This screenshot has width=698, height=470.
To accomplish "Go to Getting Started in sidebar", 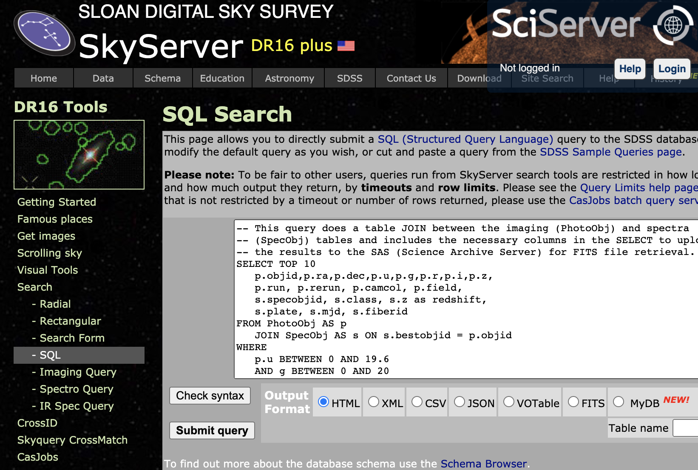I will (57, 202).
